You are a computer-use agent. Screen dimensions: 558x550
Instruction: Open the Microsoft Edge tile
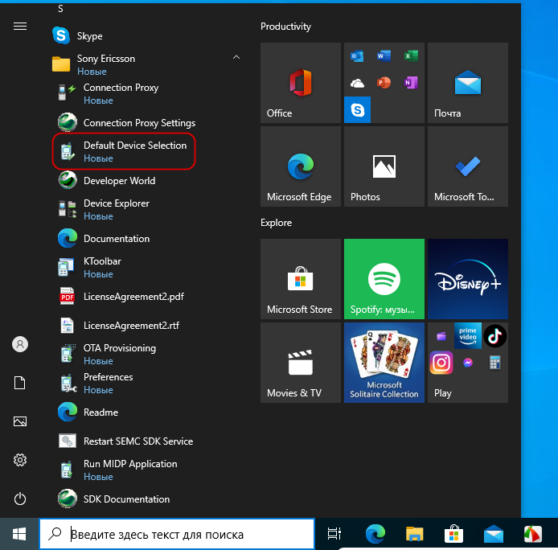[x=301, y=166]
